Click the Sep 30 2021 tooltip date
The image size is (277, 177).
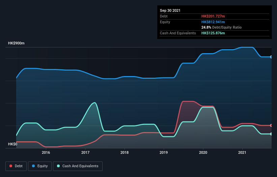(170, 10)
